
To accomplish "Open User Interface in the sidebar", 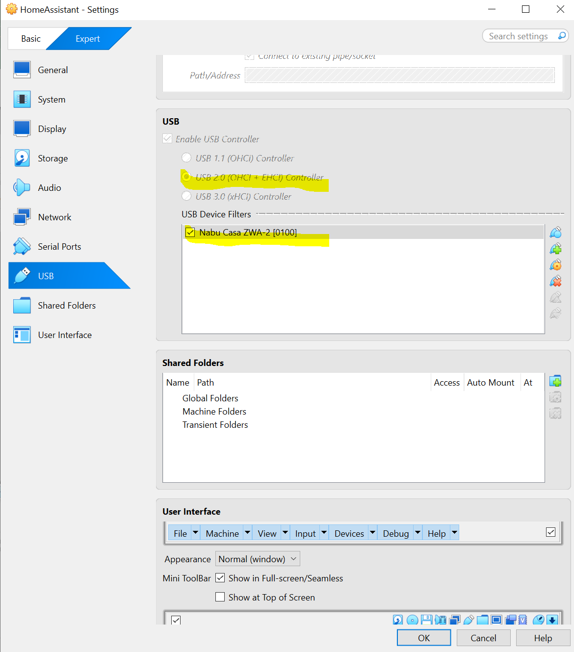I will (65, 335).
